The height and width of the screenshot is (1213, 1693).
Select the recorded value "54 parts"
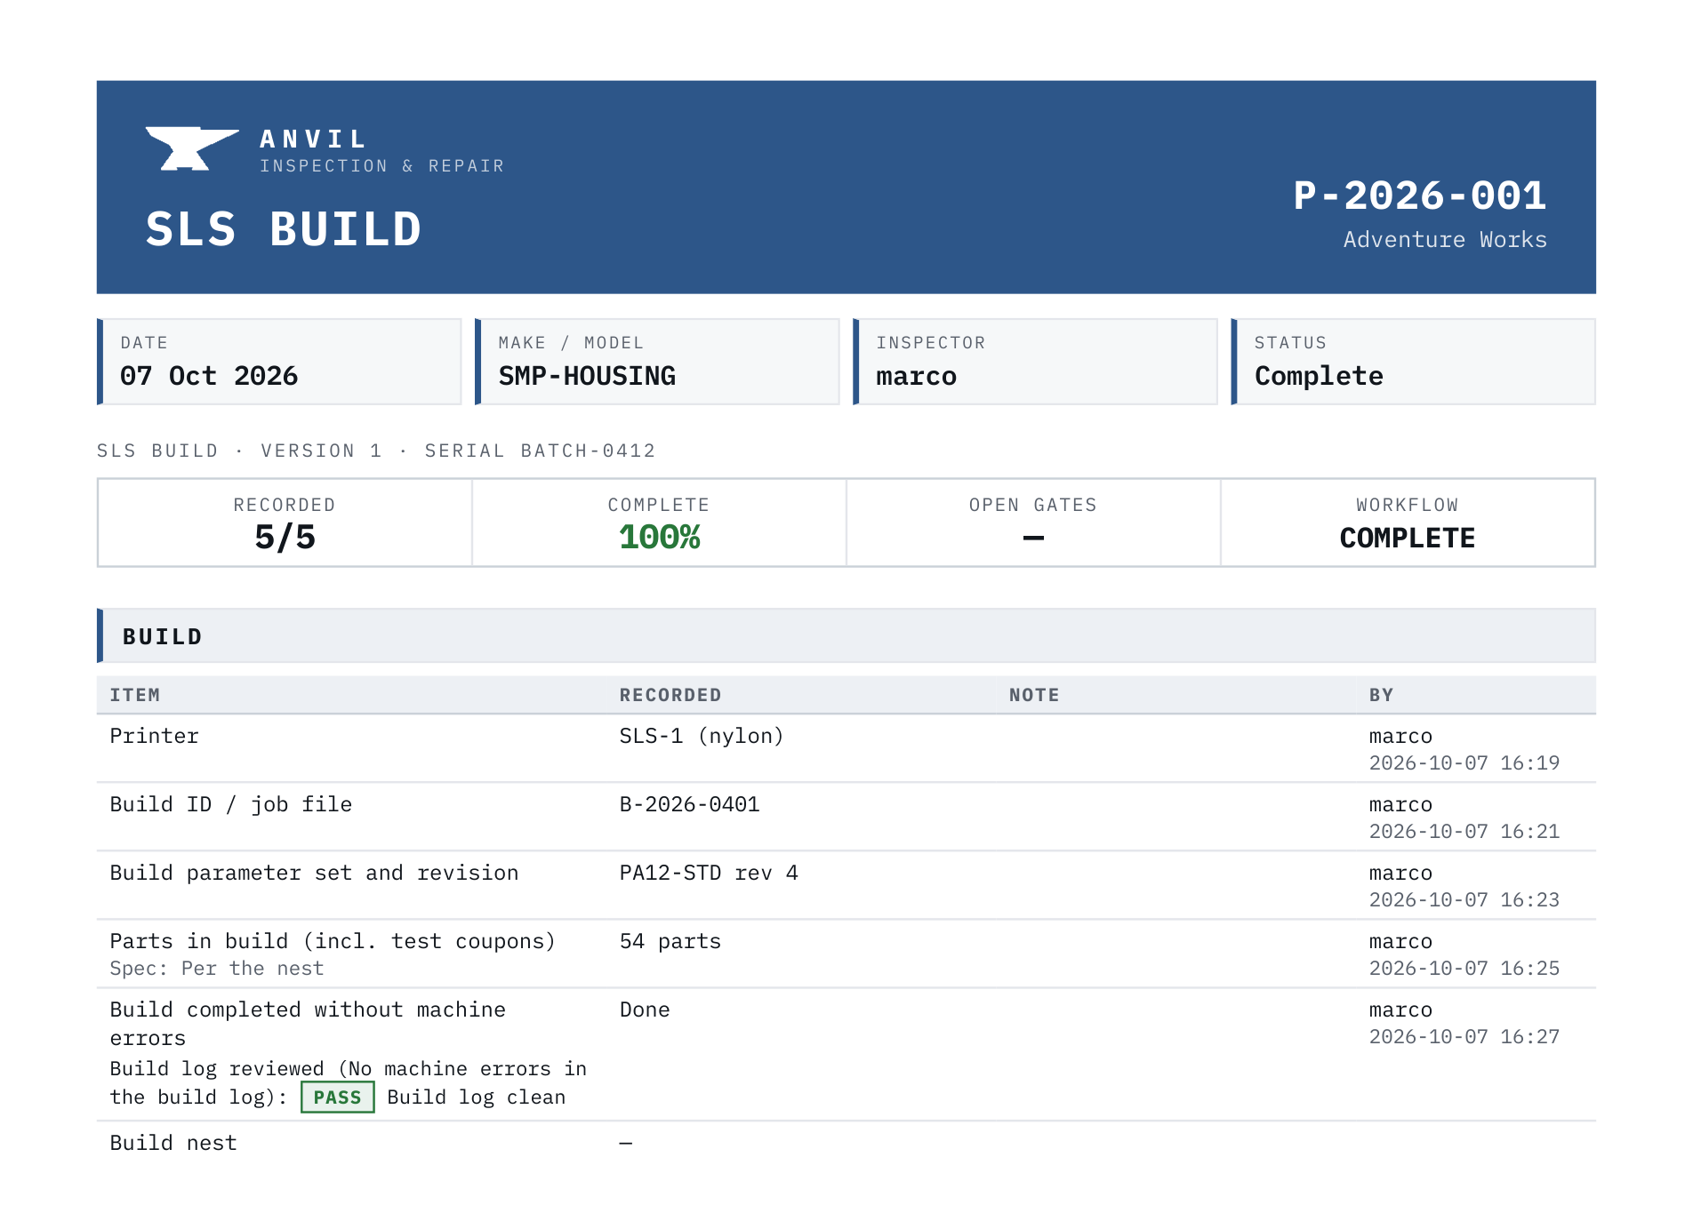(x=670, y=941)
